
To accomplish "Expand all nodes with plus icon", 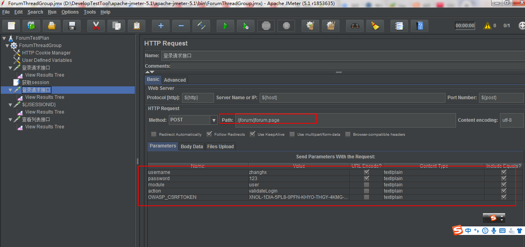I will pyautogui.click(x=161, y=26).
